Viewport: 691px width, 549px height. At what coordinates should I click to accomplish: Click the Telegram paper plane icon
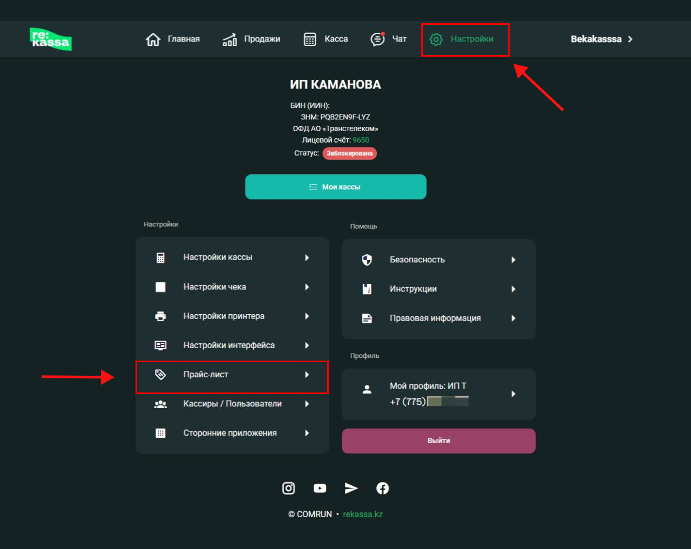(x=351, y=488)
